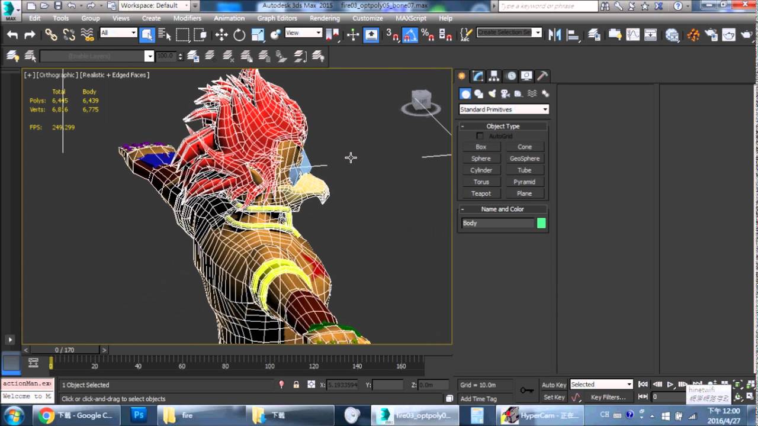Open the Edit menu
The height and width of the screenshot is (426, 758).
[35, 18]
